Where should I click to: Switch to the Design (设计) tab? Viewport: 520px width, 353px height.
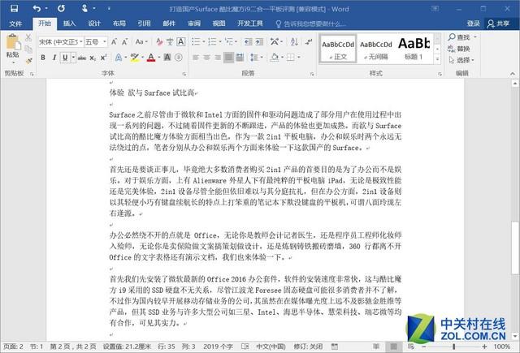(x=94, y=24)
